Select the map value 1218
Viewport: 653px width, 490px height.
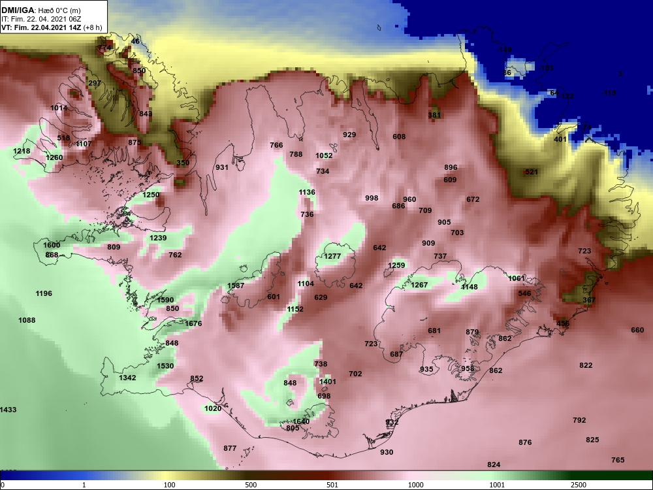pos(22,151)
